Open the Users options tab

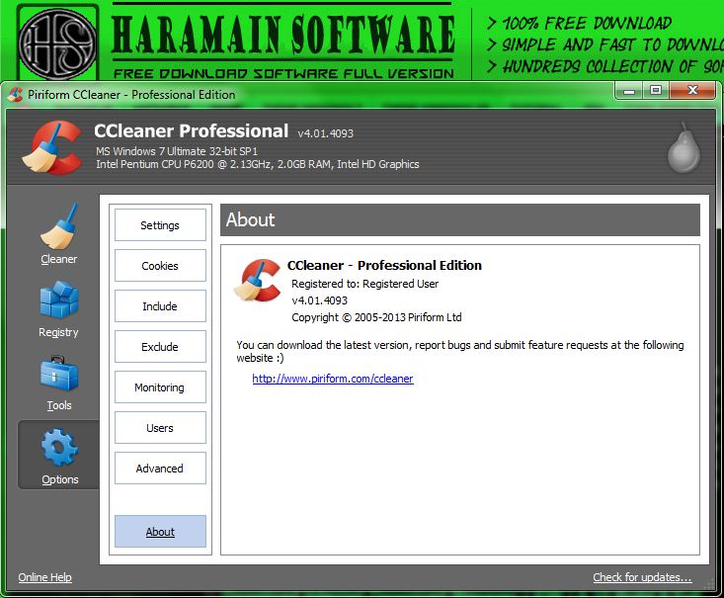tap(160, 428)
